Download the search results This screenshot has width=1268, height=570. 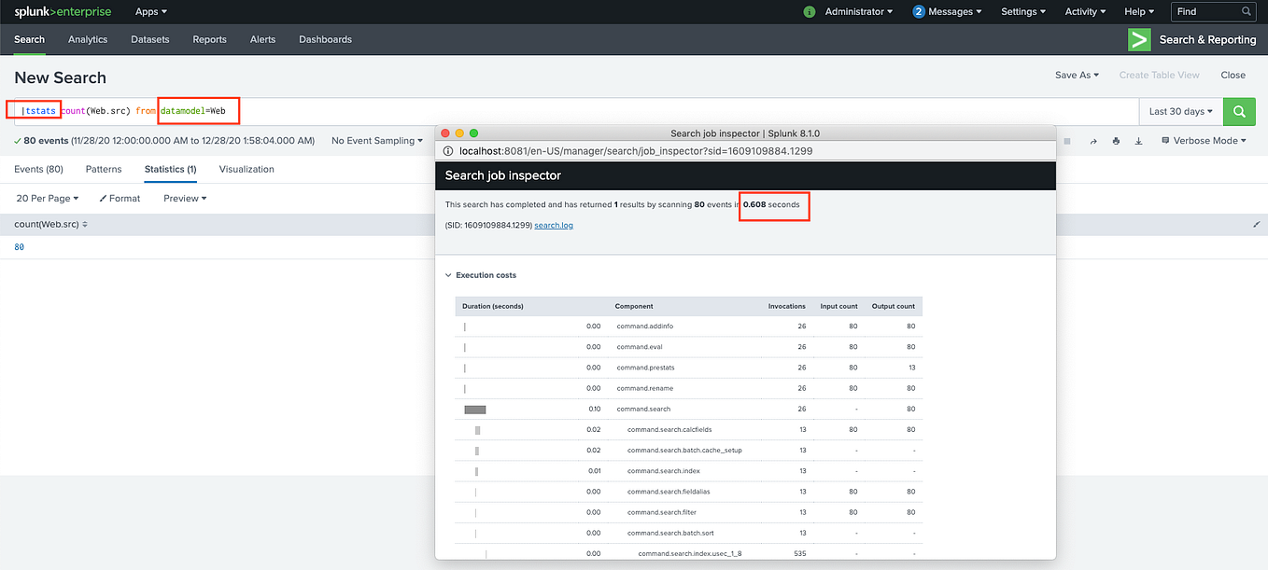click(1138, 140)
